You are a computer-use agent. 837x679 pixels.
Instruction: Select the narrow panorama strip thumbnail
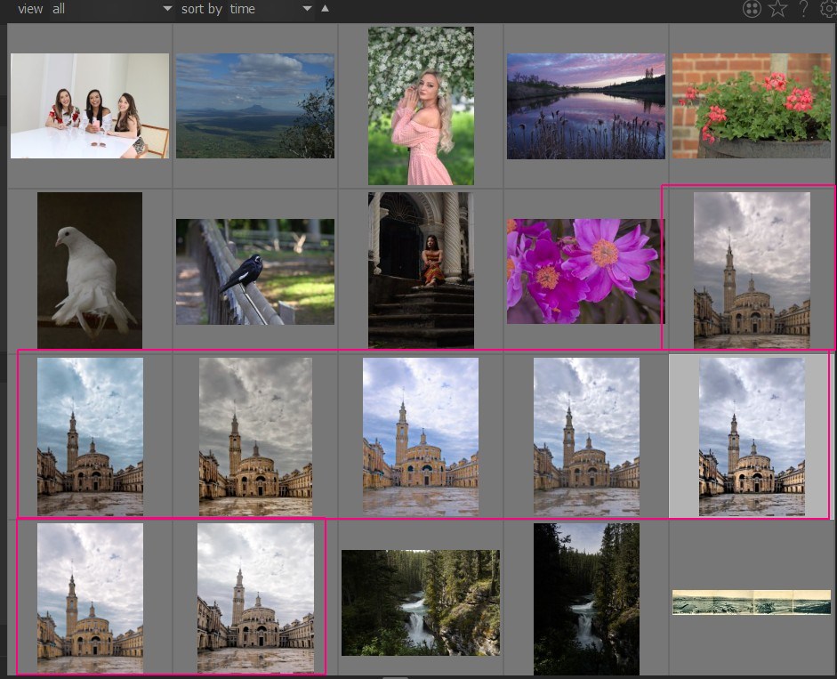pyautogui.click(x=751, y=602)
